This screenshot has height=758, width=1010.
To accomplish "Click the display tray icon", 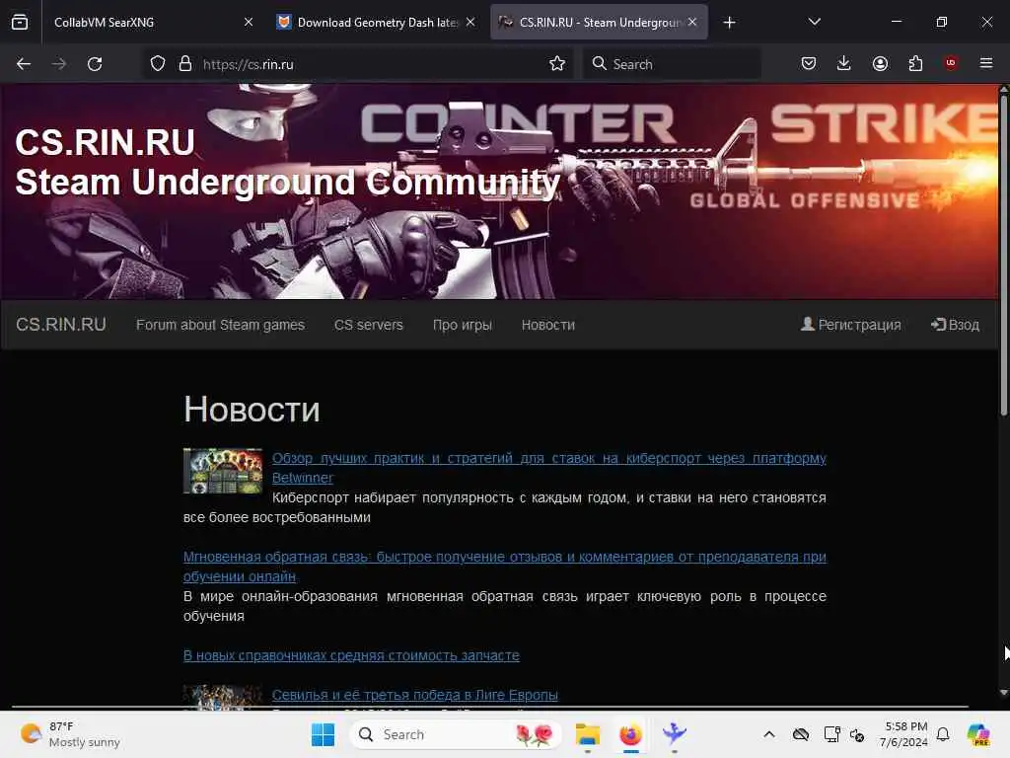I will click(x=831, y=734).
